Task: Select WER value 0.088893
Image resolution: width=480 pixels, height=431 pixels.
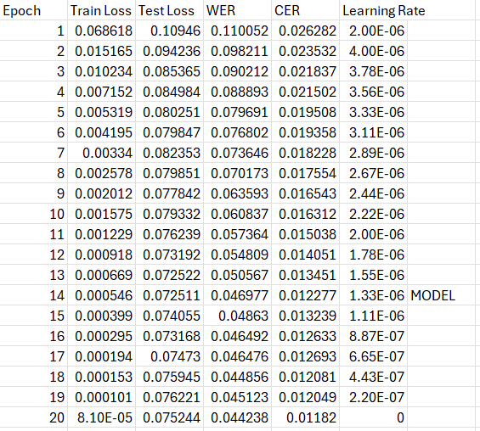Action: point(237,92)
